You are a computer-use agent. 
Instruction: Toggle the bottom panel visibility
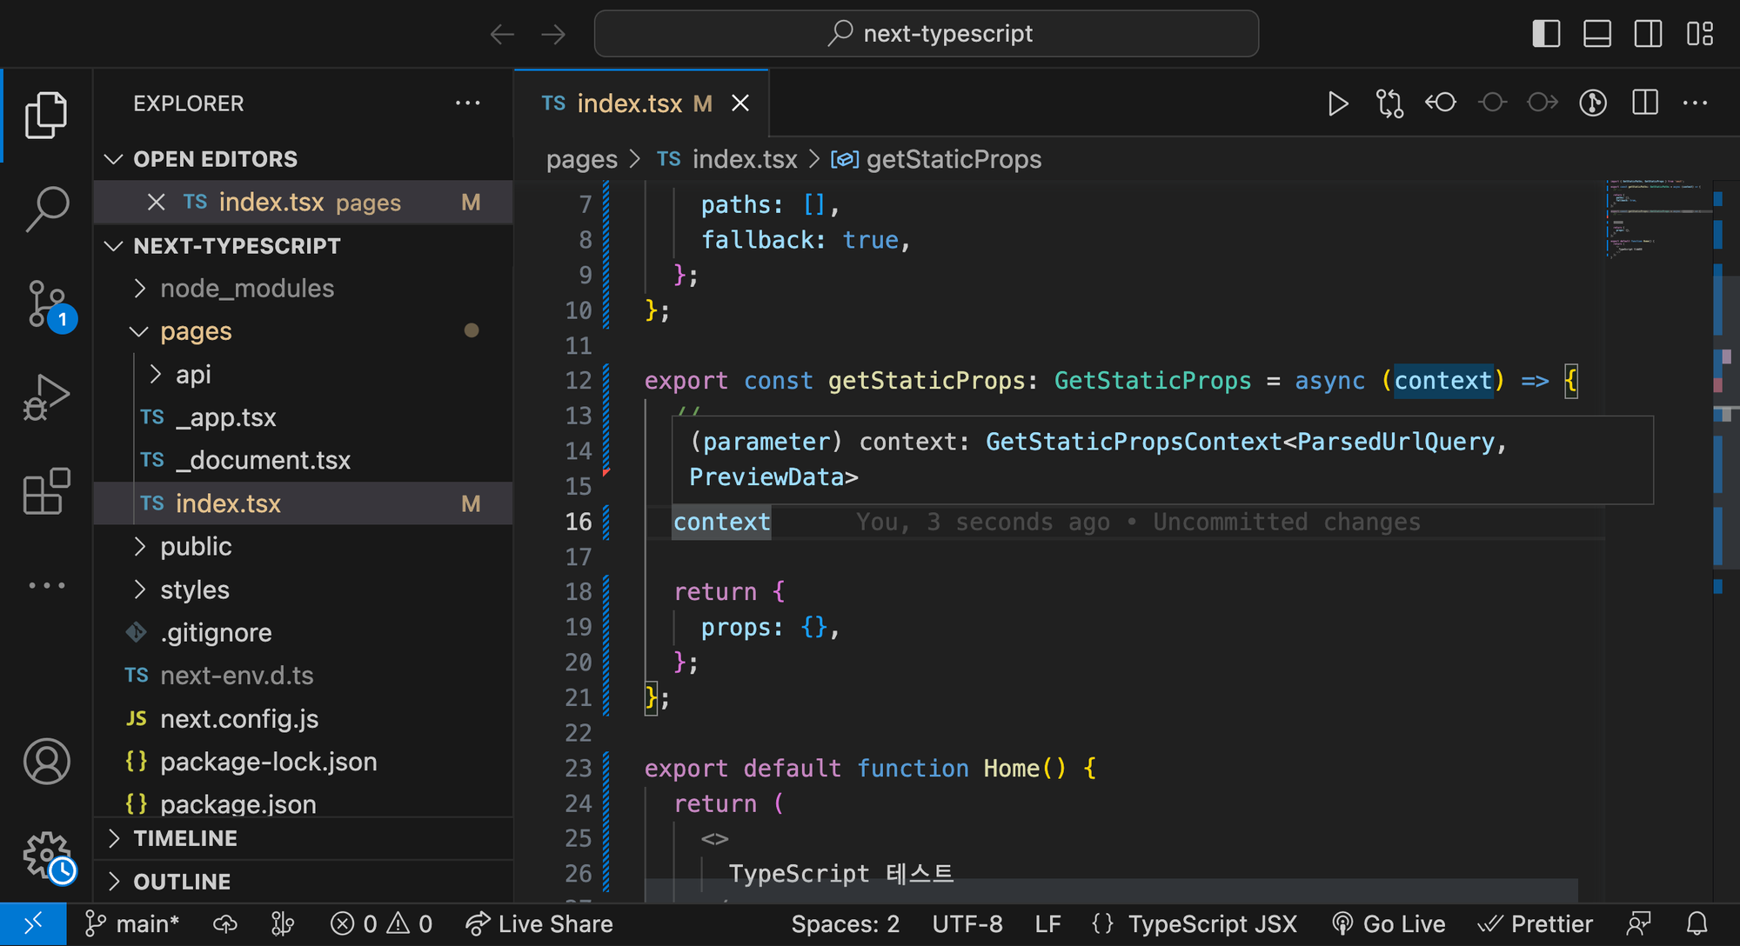point(1597,33)
